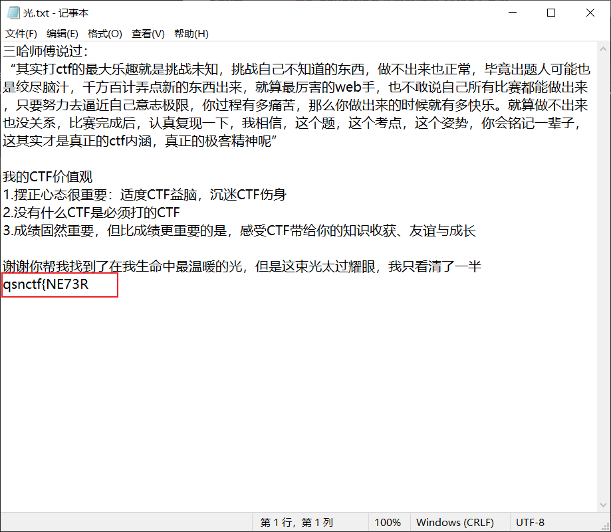Click the 100% zoom status entry

(388, 522)
